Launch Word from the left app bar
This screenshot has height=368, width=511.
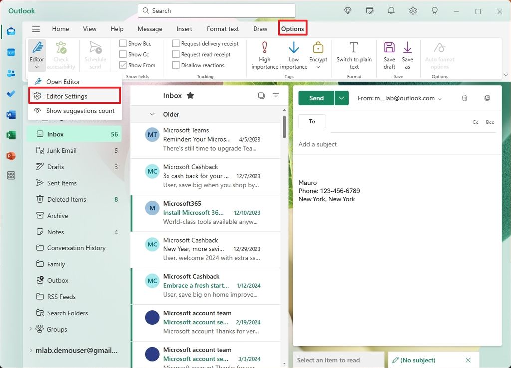click(x=11, y=114)
